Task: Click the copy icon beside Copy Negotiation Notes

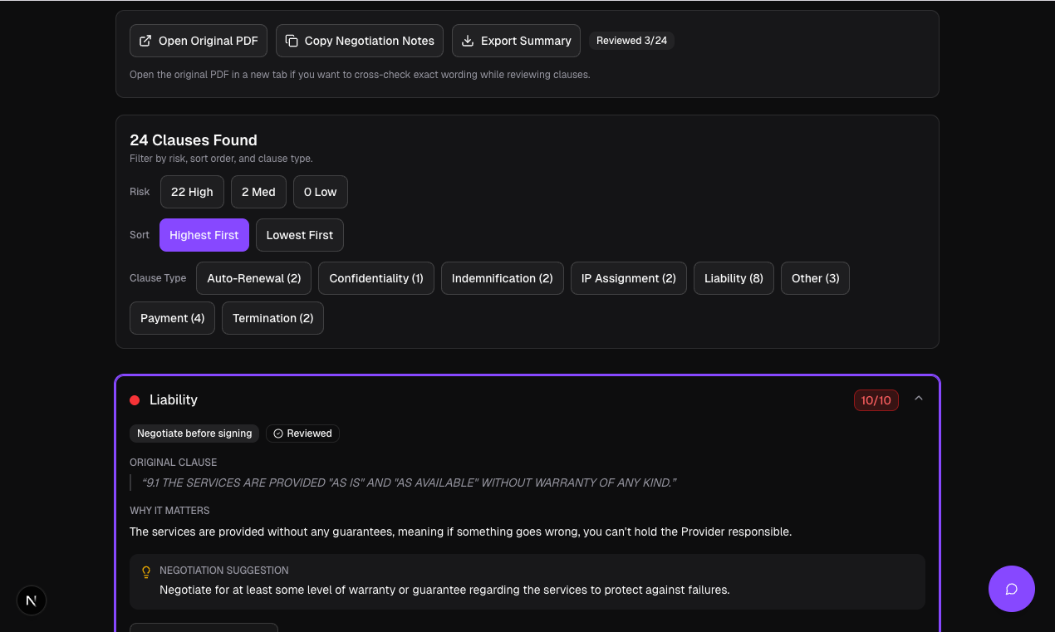Action: point(291,40)
